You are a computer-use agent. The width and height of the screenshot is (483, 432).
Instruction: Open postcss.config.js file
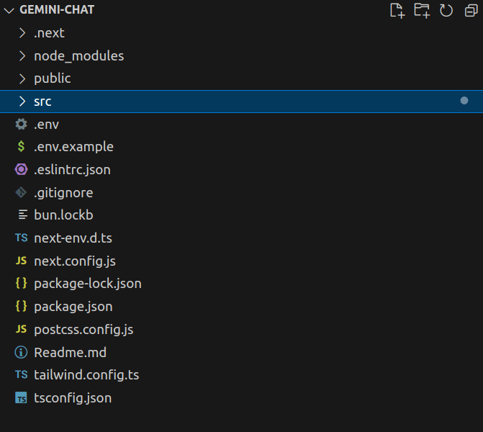tap(83, 330)
